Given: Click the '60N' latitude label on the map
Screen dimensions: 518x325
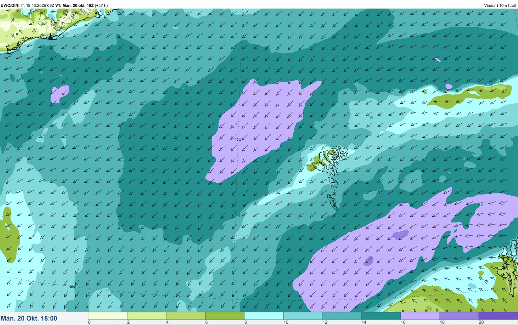Looking at the screenshot, I should pos(72,287).
